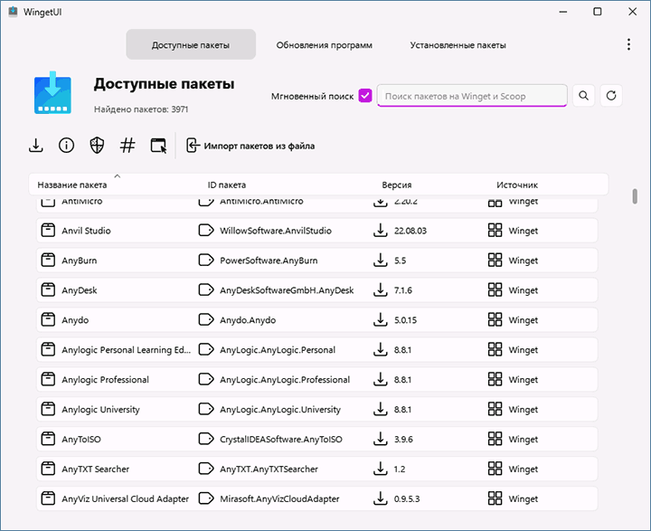Viewport: 651px width, 531px height.
Task: Click the reload packages icon
Action: 610,96
